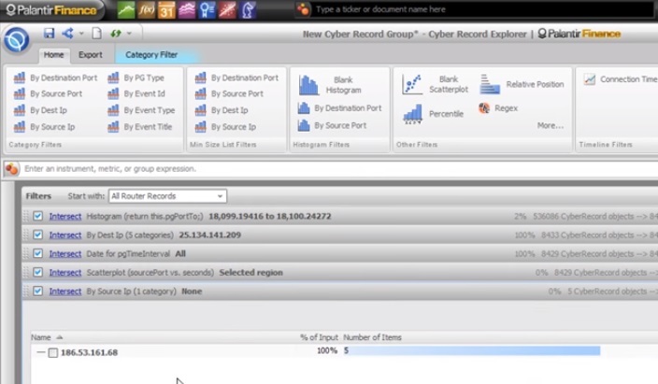
Task: Add histogram filter By Destination Port
Action: [x=339, y=108]
